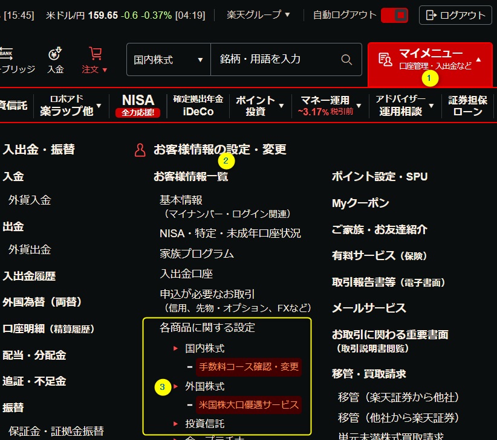The height and width of the screenshot is (440, 497).
Task: Expand the マネー運用 menu
Action: click(x=329, y=106)
